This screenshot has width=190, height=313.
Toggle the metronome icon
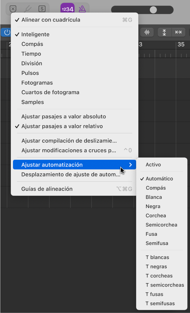(82, 9)
